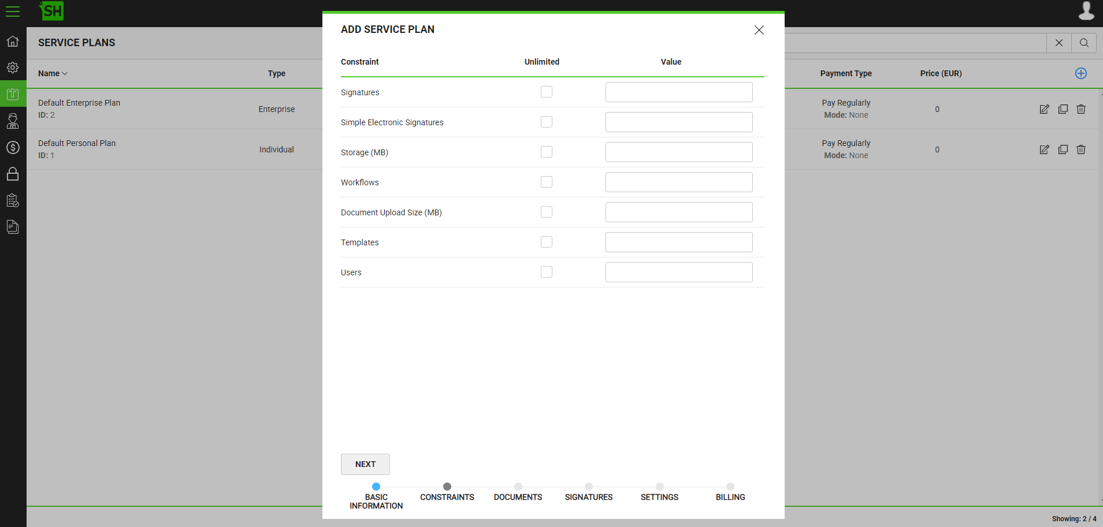Viewport: 1103px width, 527px height.
Task: Click the Price (EUR) column header
Action: pyautogui.click(x=941, y=73)
